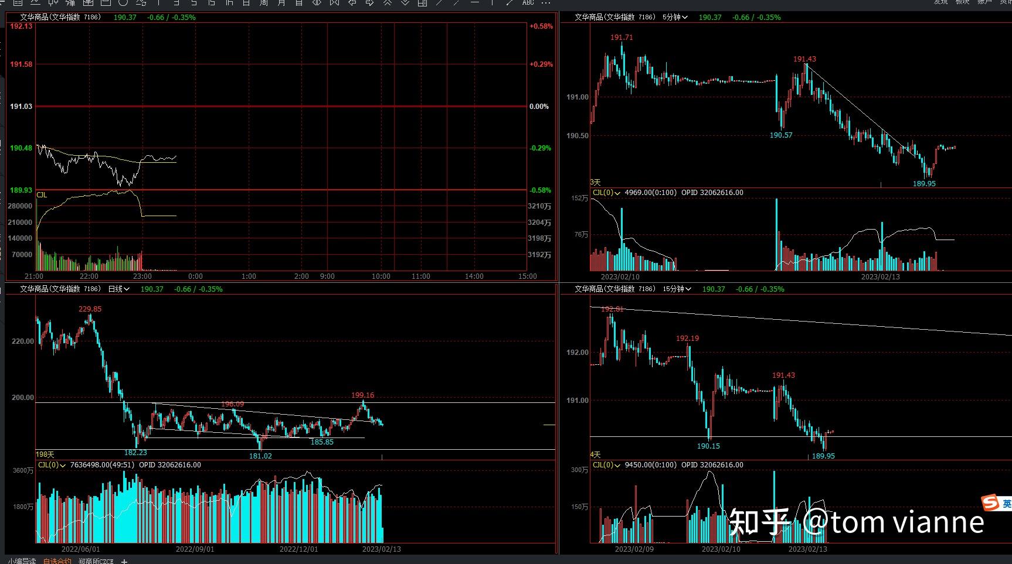
Task: Open the 小编导读 tab
Action: pos(22,561)
